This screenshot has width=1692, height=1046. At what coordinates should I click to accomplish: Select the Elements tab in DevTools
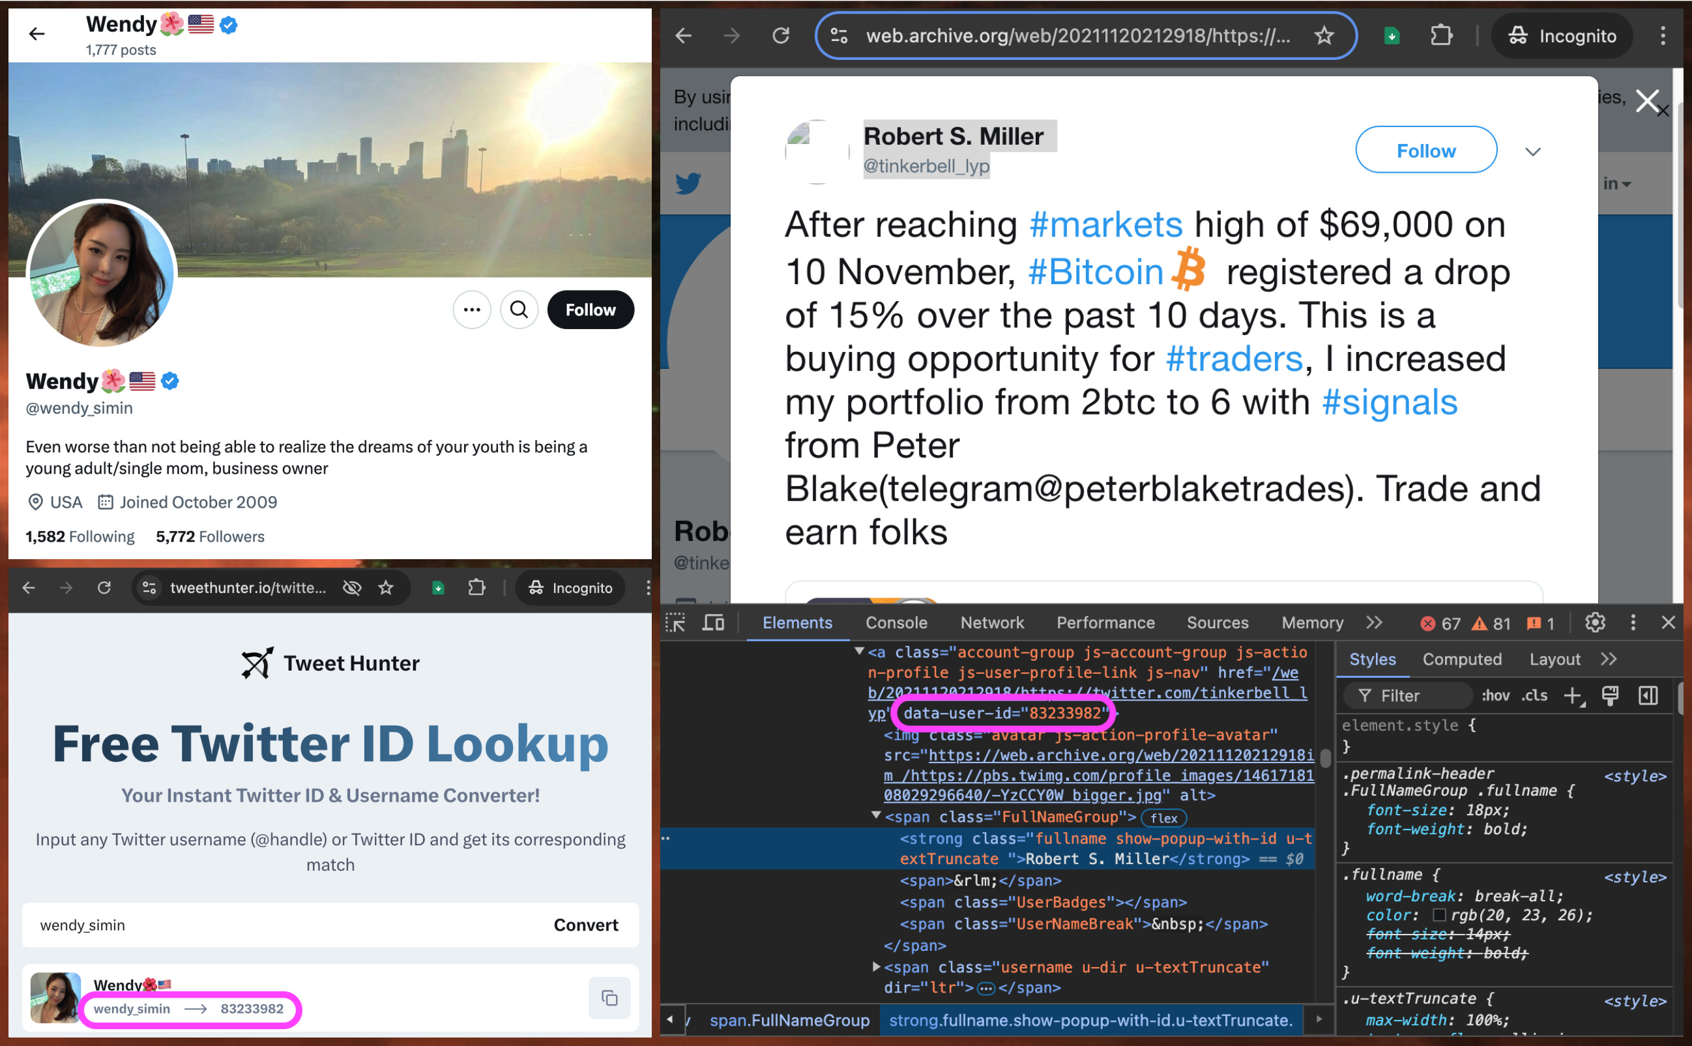tap(798, 622)
